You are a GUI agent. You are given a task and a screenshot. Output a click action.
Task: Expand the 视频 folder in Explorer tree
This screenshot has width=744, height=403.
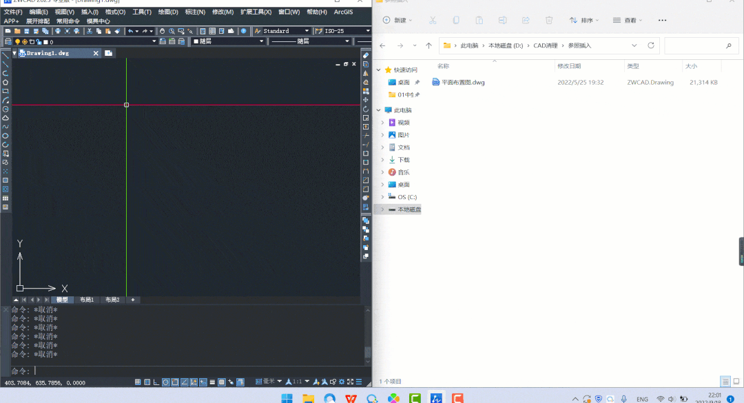click(x=382, y=123)
